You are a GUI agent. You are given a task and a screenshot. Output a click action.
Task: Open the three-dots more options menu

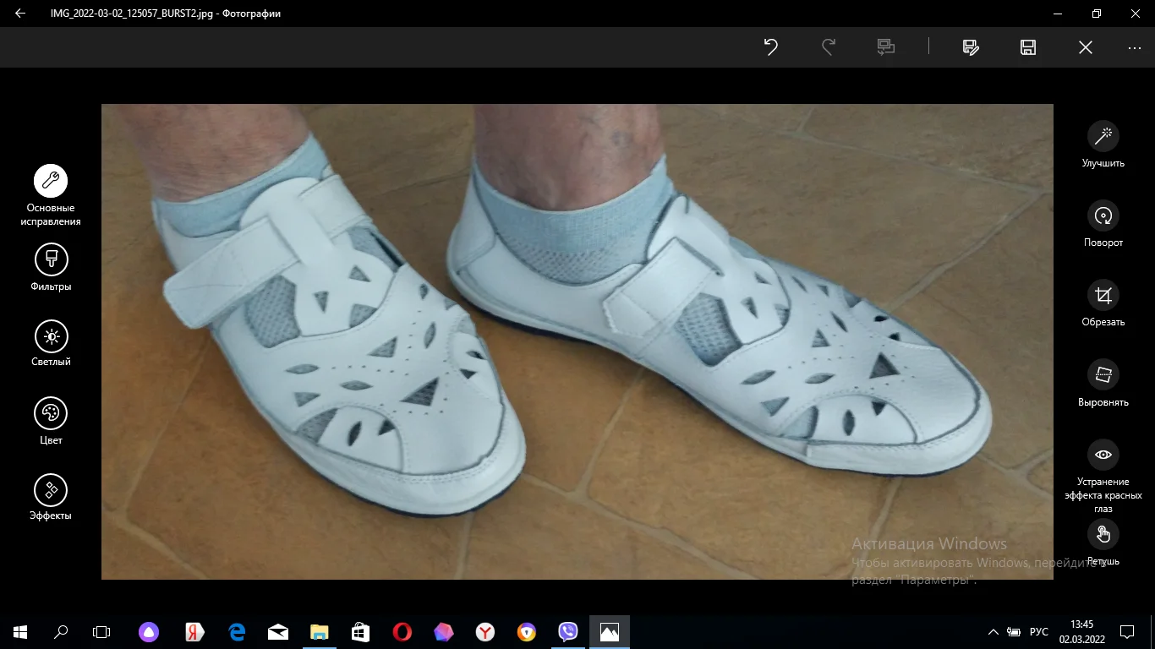[1135, 48]
